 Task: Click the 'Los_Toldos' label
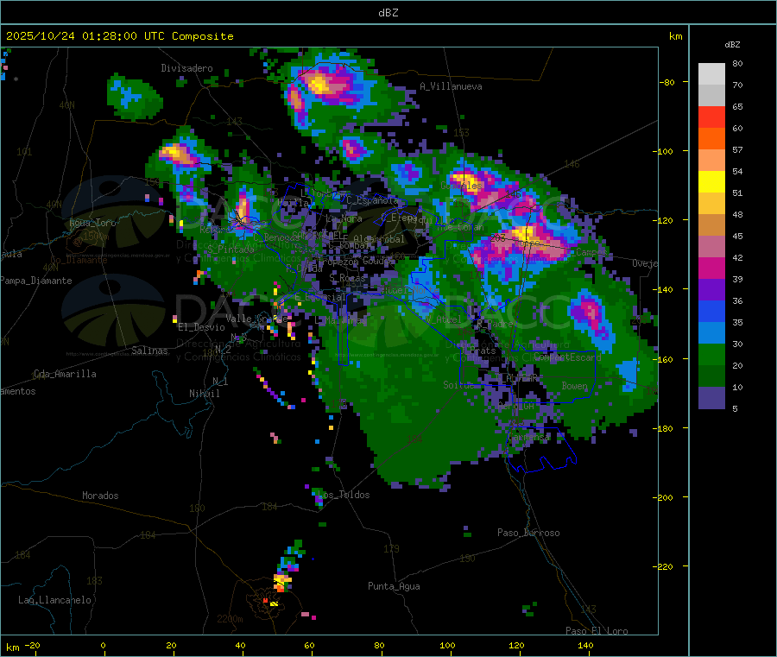click(x=344, y=495)
